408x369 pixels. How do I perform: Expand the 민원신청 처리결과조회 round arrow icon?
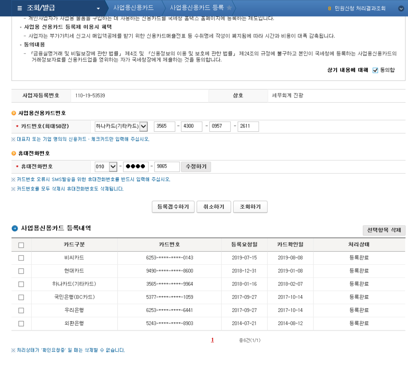tap(401, 8)
